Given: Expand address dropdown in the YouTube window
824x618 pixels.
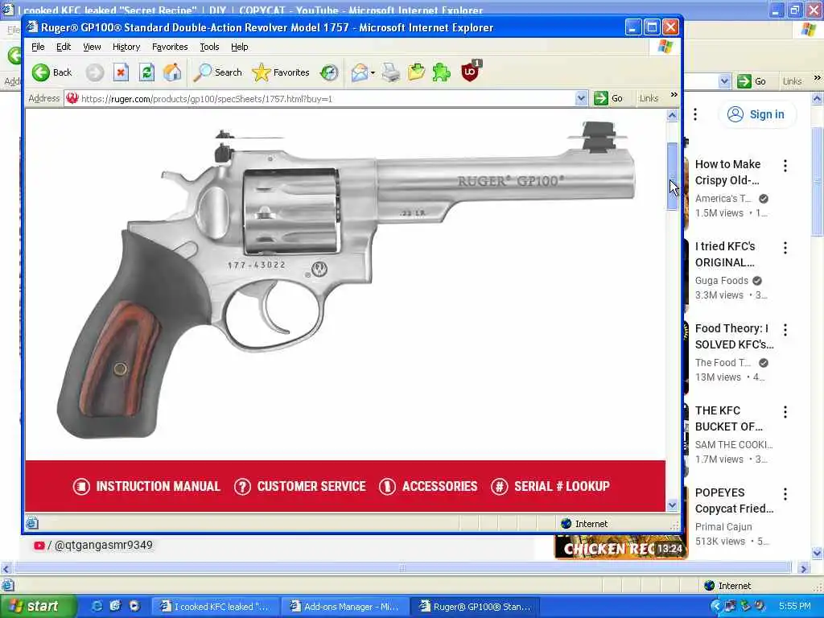Looking at the screenshot, I should pyautogui.click(x=724, y=81).
